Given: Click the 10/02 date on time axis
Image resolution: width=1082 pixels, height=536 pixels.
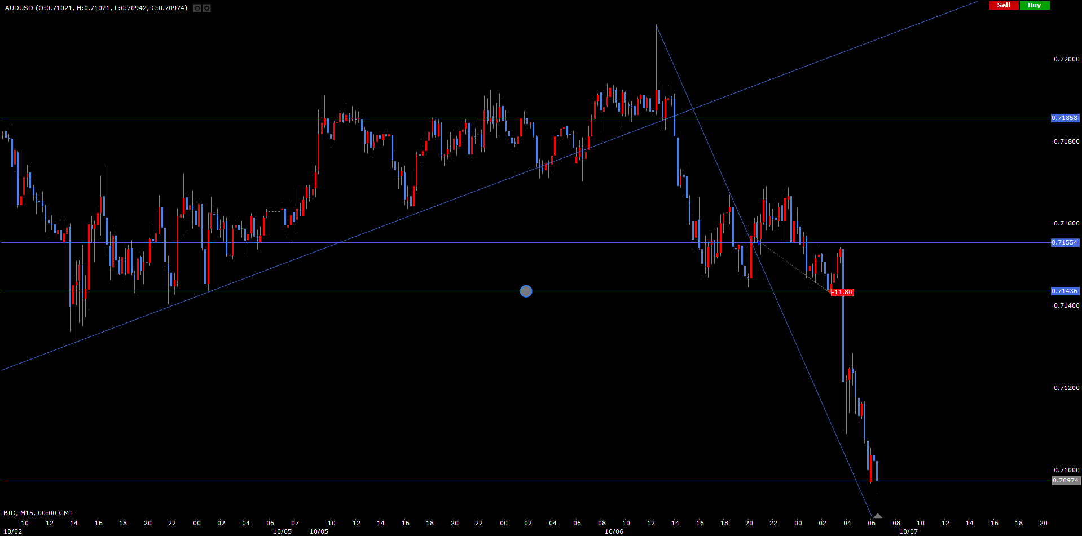Looking at the screenshot, I should tap(12, 531).
